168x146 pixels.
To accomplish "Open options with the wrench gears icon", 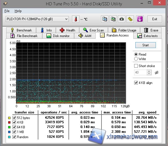I will coord(130,19).
